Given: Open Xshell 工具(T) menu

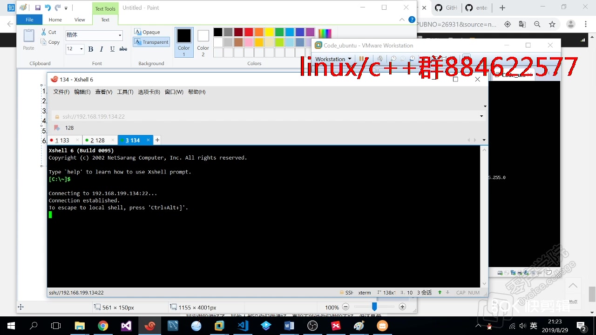Looking at the screenshot, I should coord(125,92).
